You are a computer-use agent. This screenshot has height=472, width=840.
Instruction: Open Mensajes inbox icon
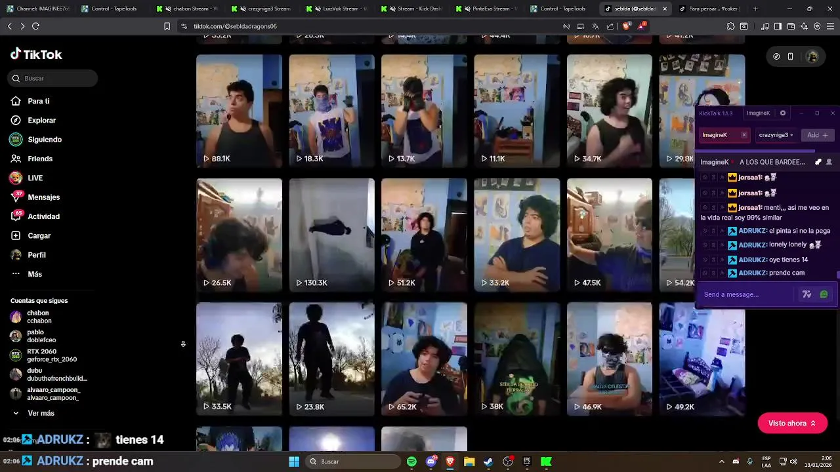pos(16,197)
